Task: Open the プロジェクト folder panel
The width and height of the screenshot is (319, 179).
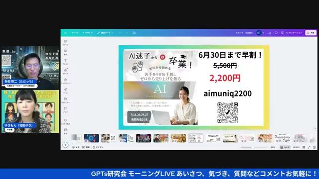Action: tap(65, 100)
